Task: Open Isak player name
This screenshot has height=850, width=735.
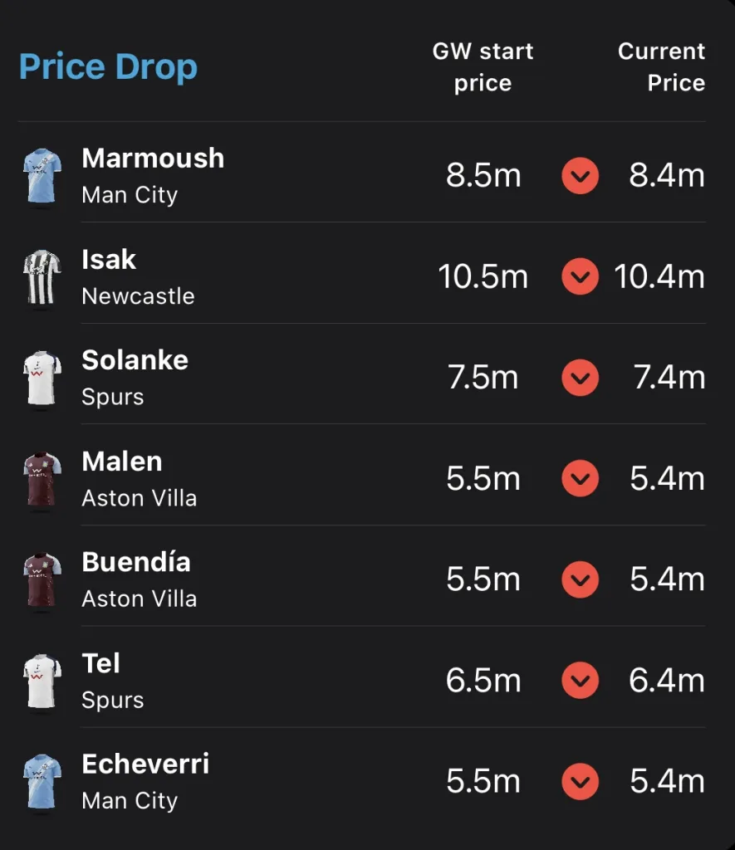Action: click(109, 259)
